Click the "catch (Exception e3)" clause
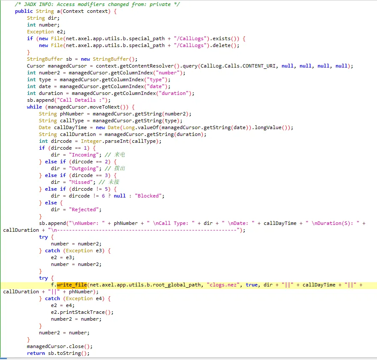The image size is (377, 360). point(75,251)
